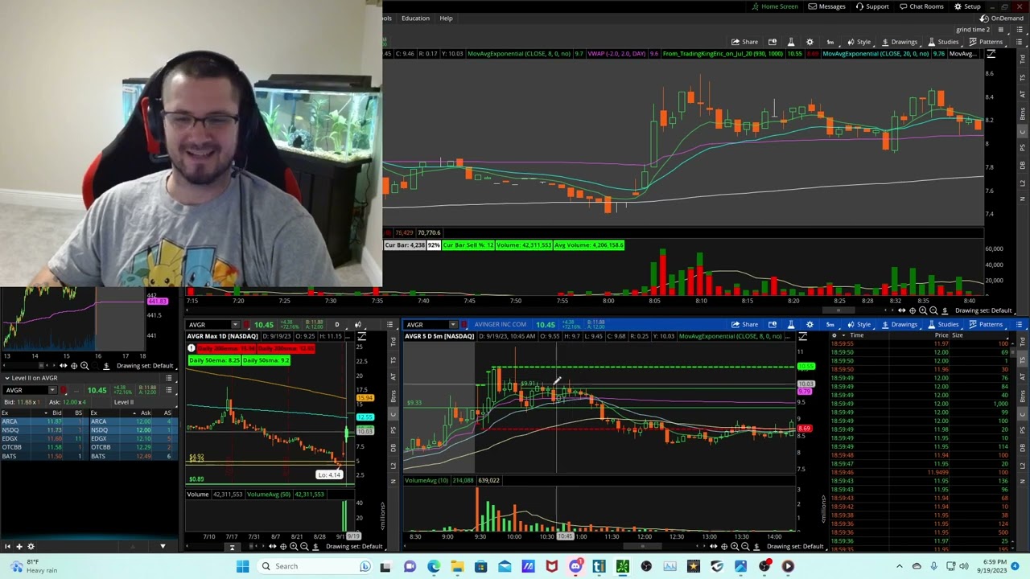Viewport: 1030px width, 579px height.
Task: Select ARCA bid row at 11.87
Action: [44, 421]
